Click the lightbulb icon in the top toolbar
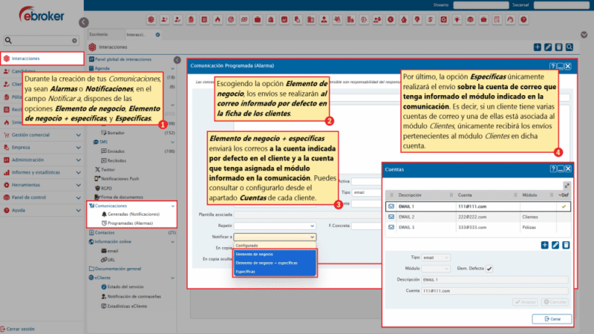Viewport: 594px width, 334px height. coord(457,19)
